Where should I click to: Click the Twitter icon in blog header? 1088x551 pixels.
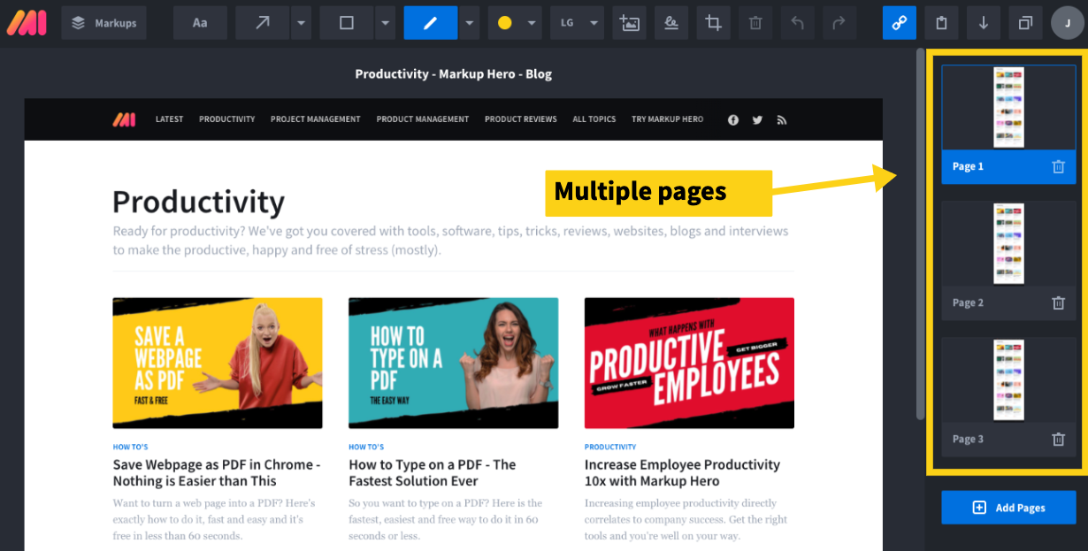point(757,120)
